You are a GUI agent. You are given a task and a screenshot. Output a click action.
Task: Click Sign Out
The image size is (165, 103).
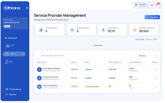pyautogui.click(x=11, y=94)
